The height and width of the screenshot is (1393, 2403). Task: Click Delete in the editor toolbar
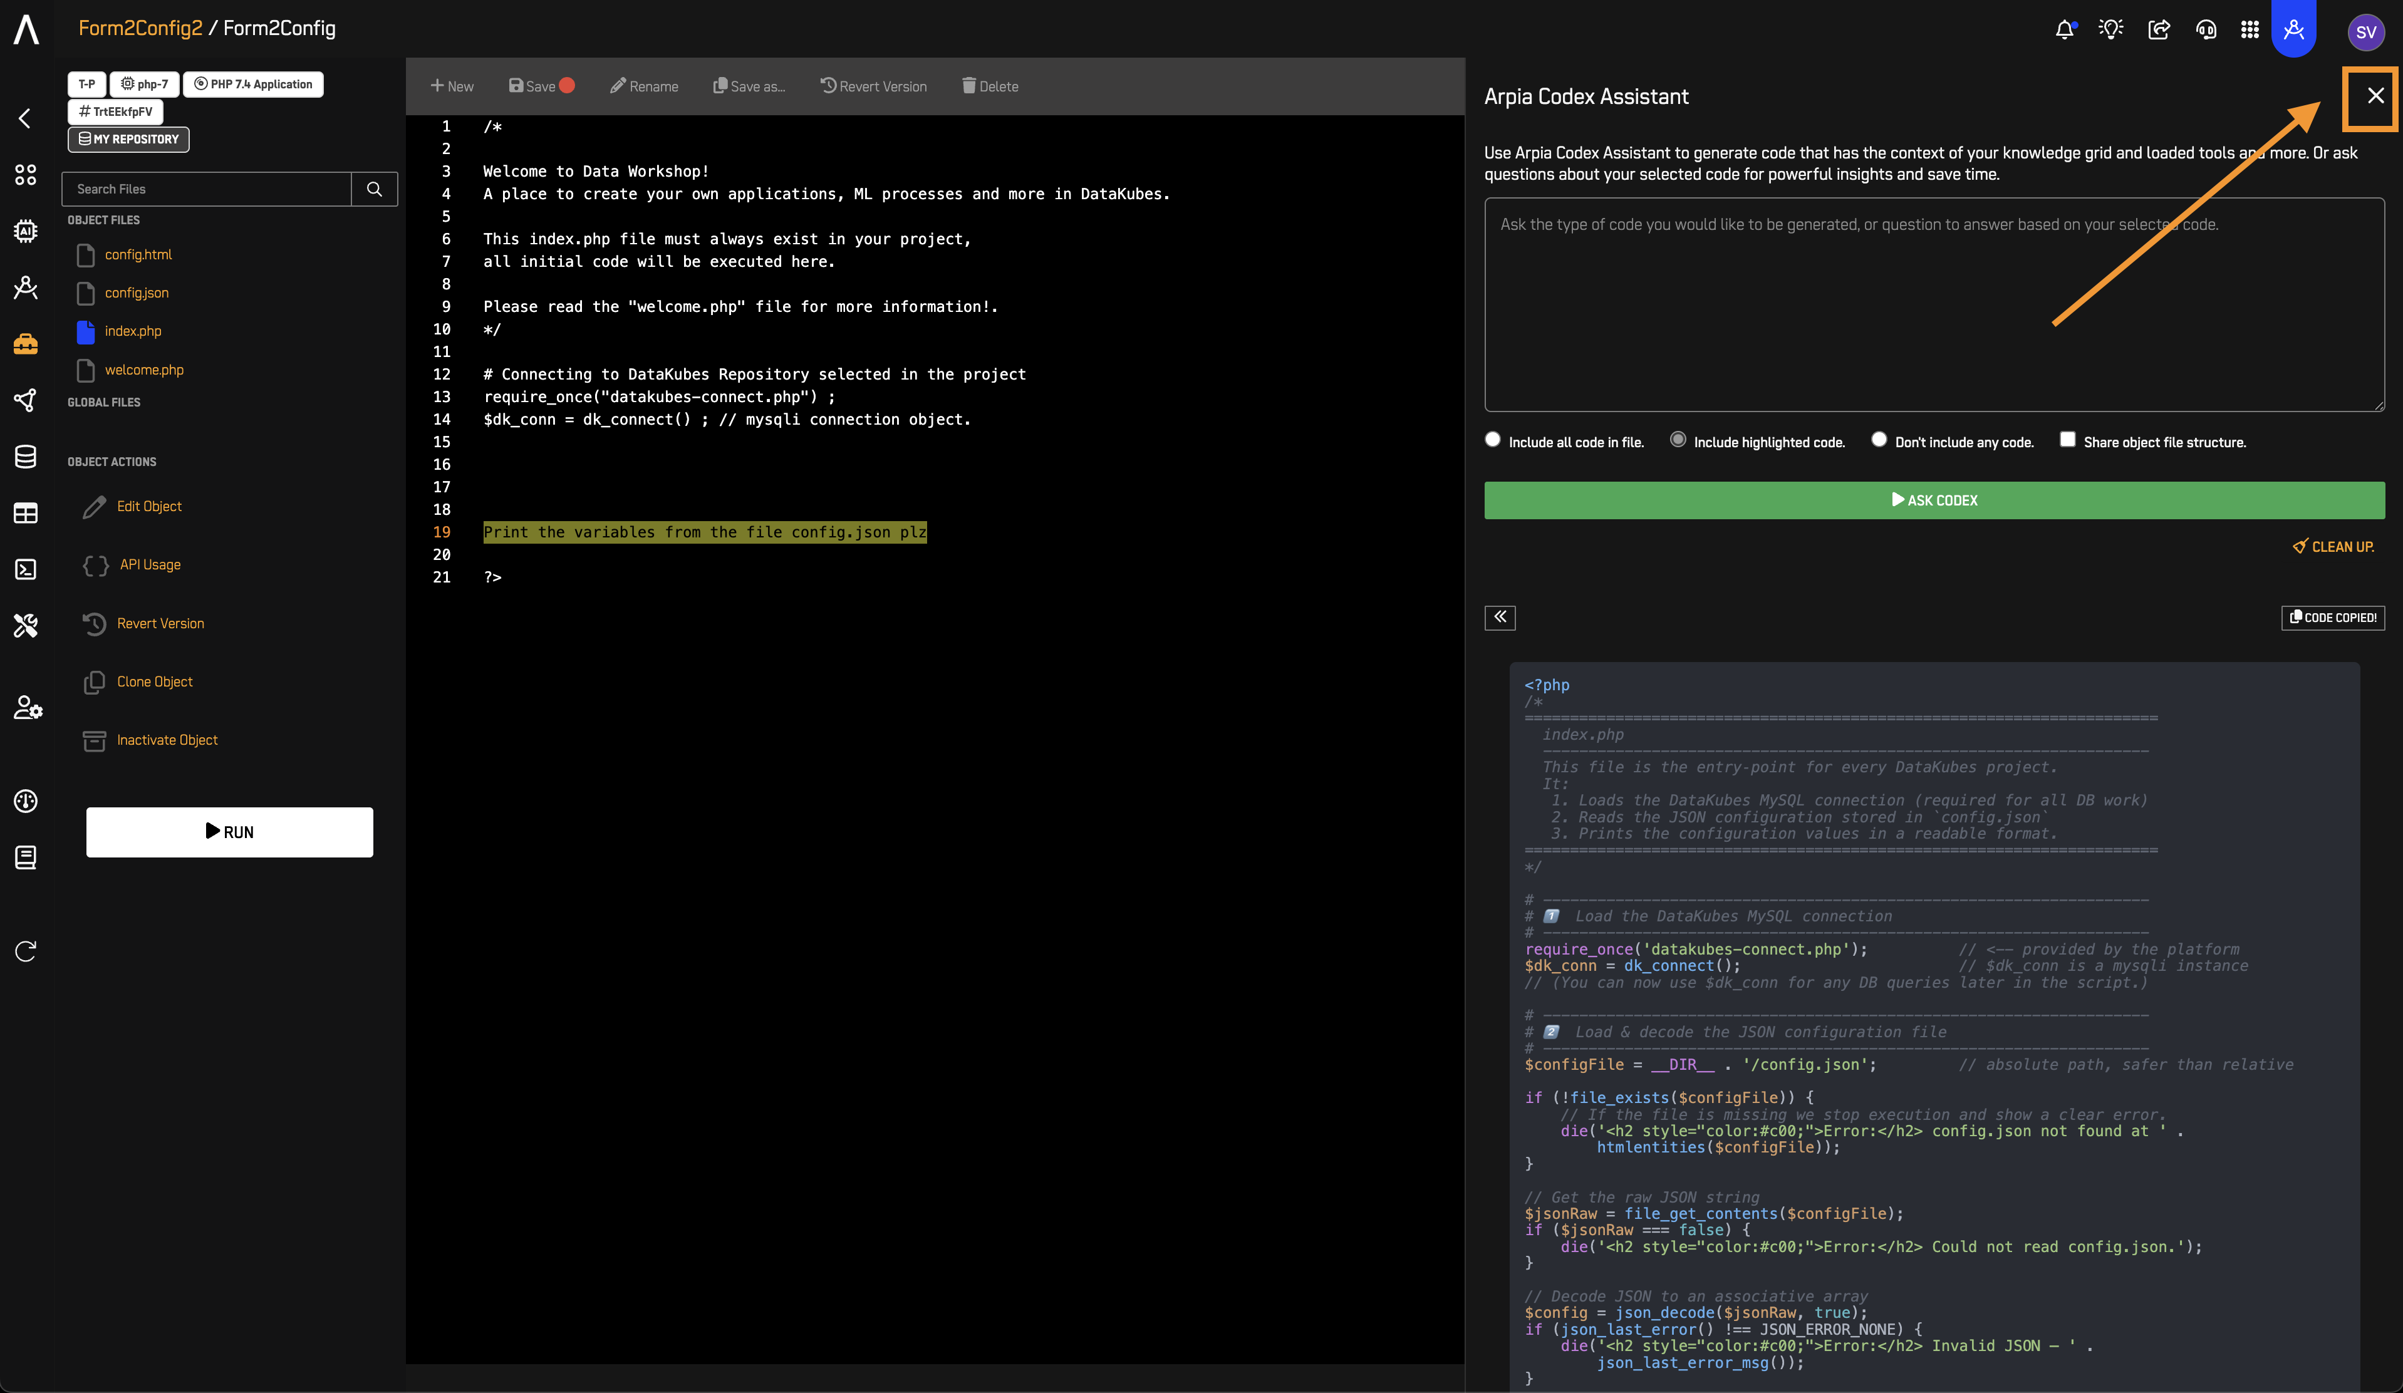(x=990, y=86)
